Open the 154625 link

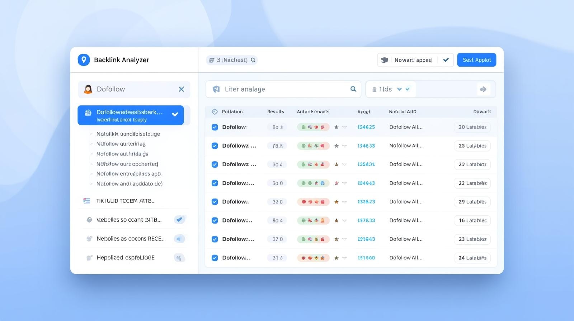[x=366, y=127]
